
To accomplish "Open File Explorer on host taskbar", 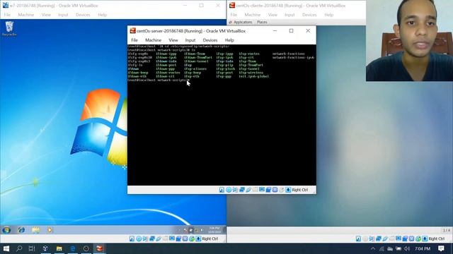I will (x=59, y=248).
